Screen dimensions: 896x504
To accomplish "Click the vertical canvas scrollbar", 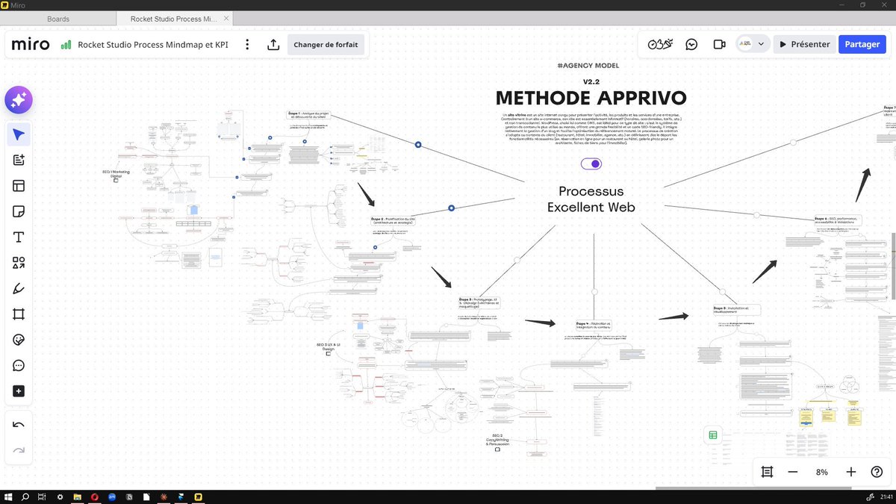I will click(893, 267).
